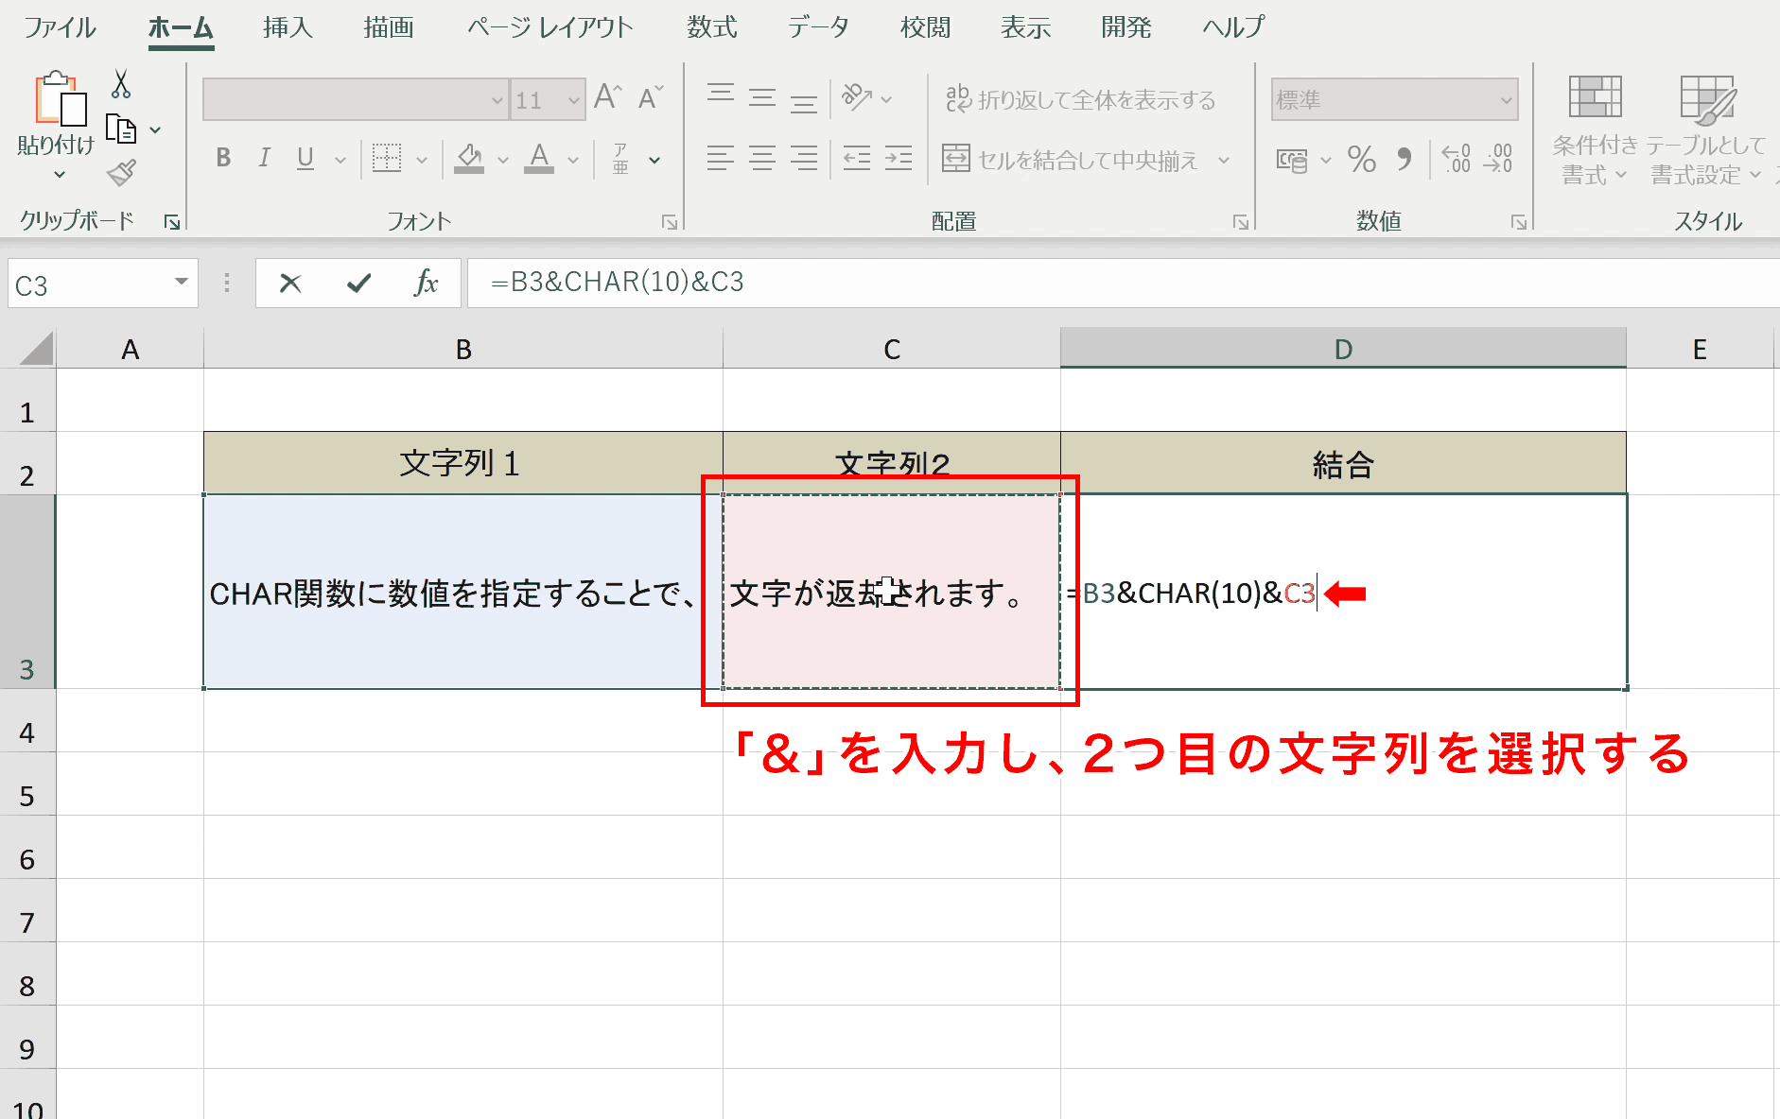
Task: Open the Merge and Center dropdown arrow
Action: pos(1224,160)
